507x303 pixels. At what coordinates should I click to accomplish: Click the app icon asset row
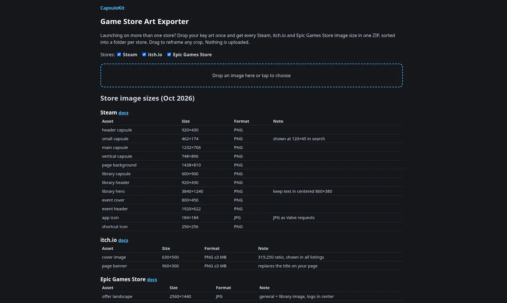(252, 218)
